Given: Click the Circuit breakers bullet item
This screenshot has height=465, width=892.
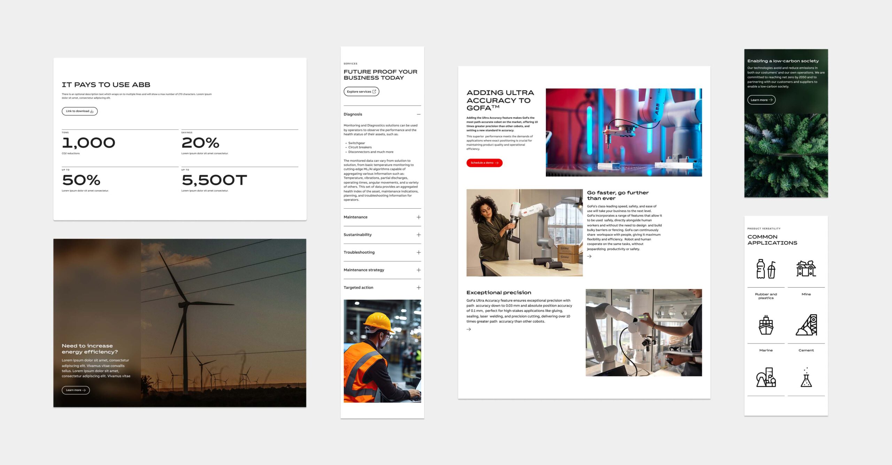Looking at the screenshot, I should pos(360,147).
